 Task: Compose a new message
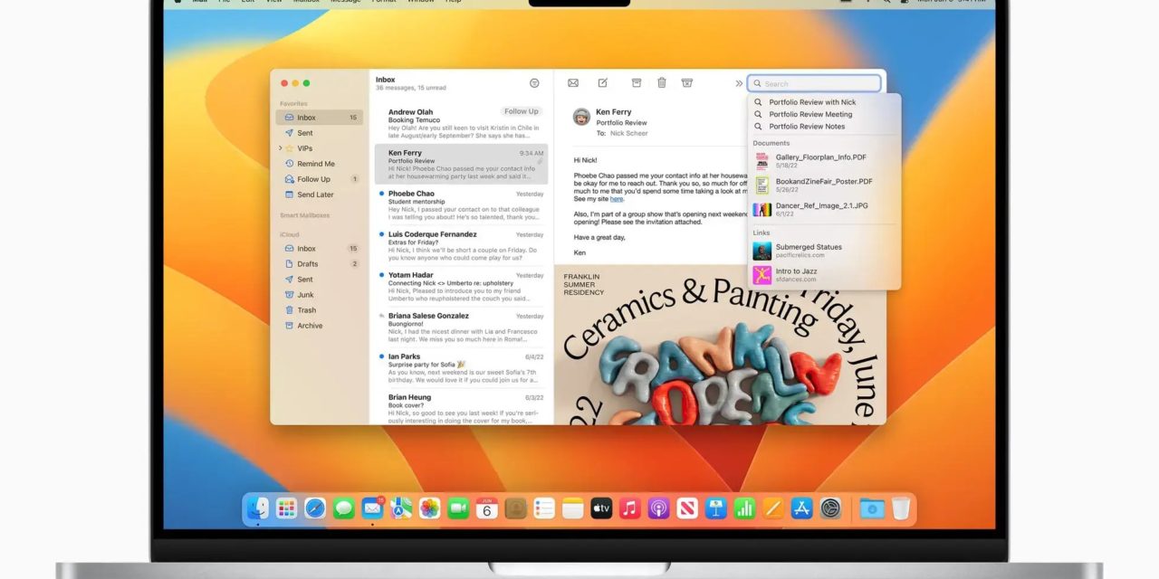602,83
